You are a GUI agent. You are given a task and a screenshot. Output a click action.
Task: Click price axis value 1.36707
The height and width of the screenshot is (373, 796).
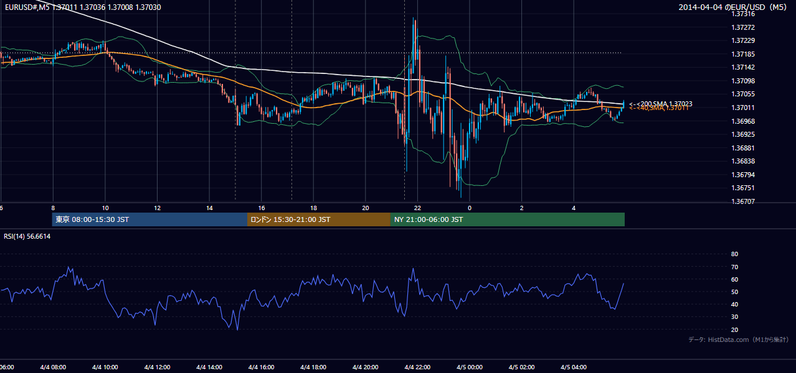pyautogui.click(x=744, y=201)
